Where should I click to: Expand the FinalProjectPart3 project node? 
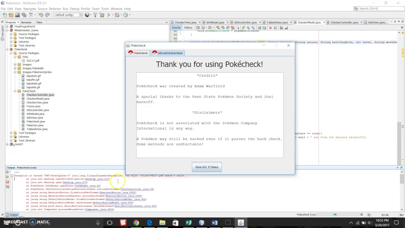(7, 27)
